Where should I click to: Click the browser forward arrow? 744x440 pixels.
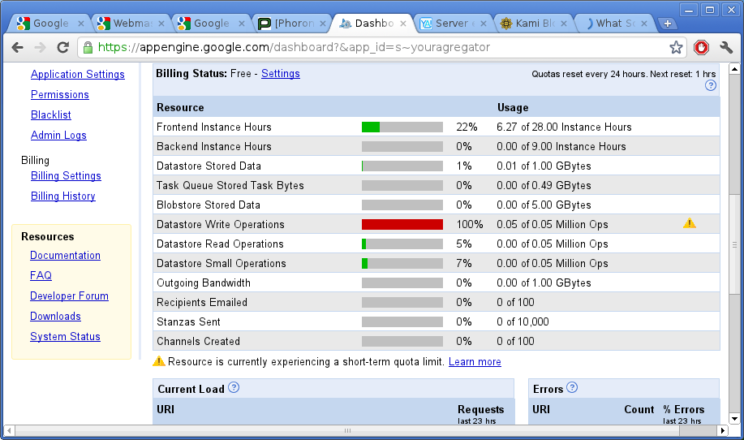point(41,47)
